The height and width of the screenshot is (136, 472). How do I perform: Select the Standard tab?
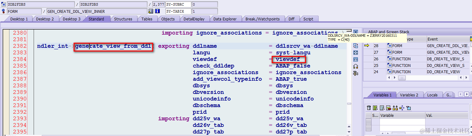pos(96,19)
